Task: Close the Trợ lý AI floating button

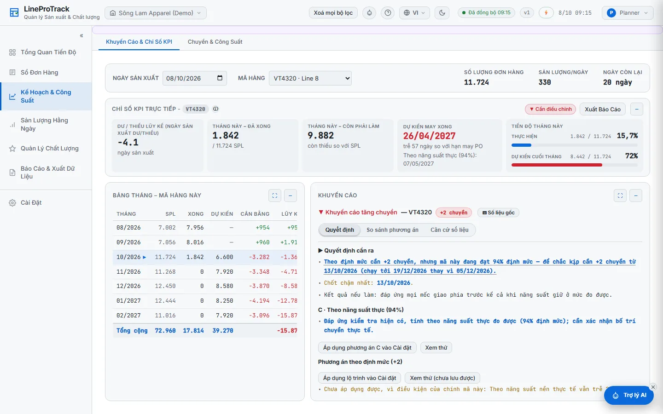Action: (x=653, y=387)
